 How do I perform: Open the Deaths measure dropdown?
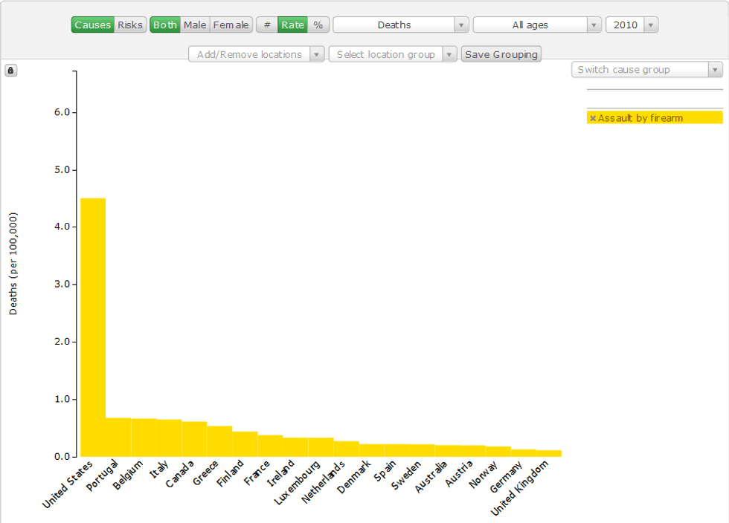tap(401, 25)
